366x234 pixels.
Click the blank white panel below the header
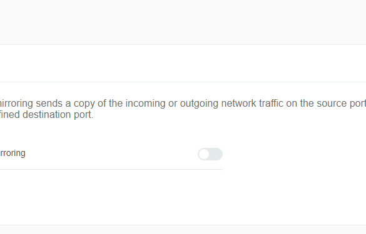pos(183,63)
